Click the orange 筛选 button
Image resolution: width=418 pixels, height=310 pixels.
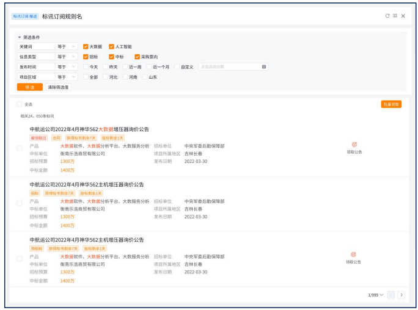(x=29, y=87)
